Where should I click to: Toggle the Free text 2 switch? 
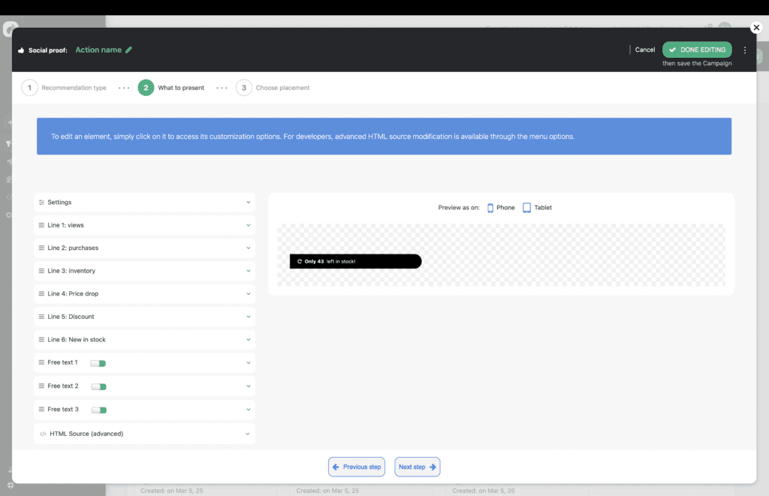[x=98, y=386]
